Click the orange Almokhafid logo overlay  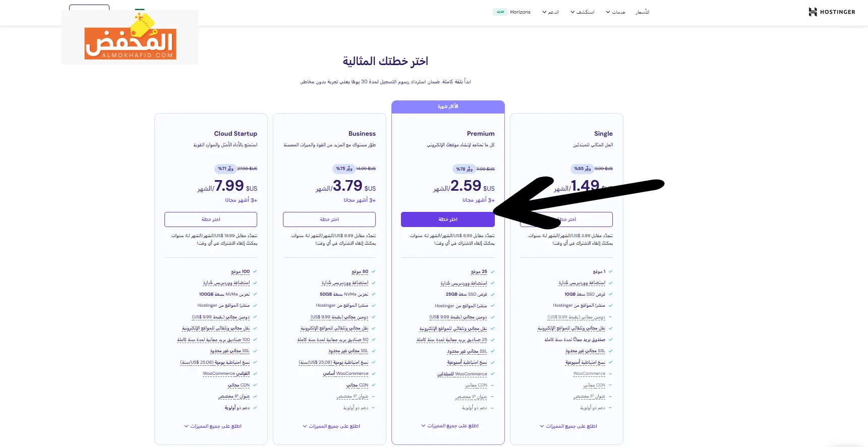click(130, 37)
